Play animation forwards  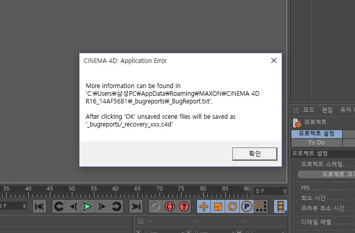[x=87, y=206]
